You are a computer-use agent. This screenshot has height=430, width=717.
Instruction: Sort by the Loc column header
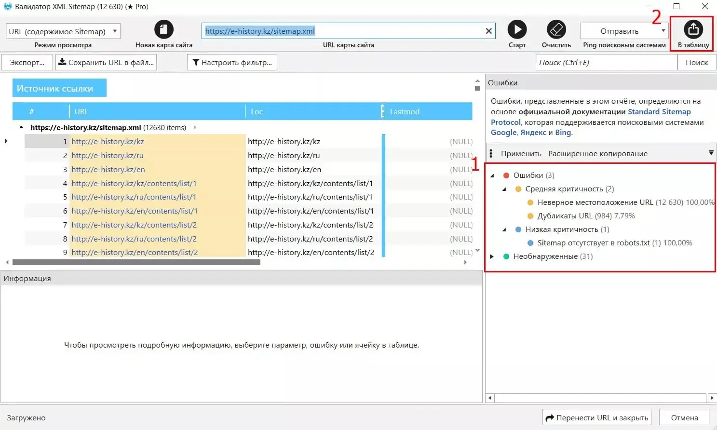313,111
